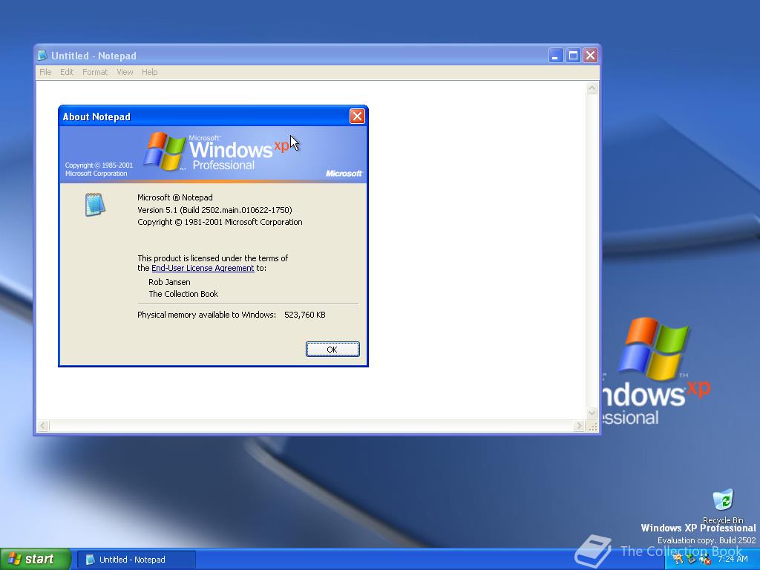Click the 'Microsoft ® Notepad' text line
The width and height of the screenshot is (760, 570).
[x=175, y=197]
